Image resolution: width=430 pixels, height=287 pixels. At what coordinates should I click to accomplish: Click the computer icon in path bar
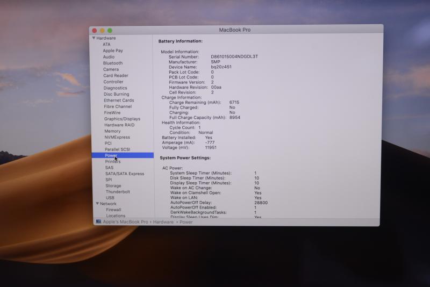[98, 221]
